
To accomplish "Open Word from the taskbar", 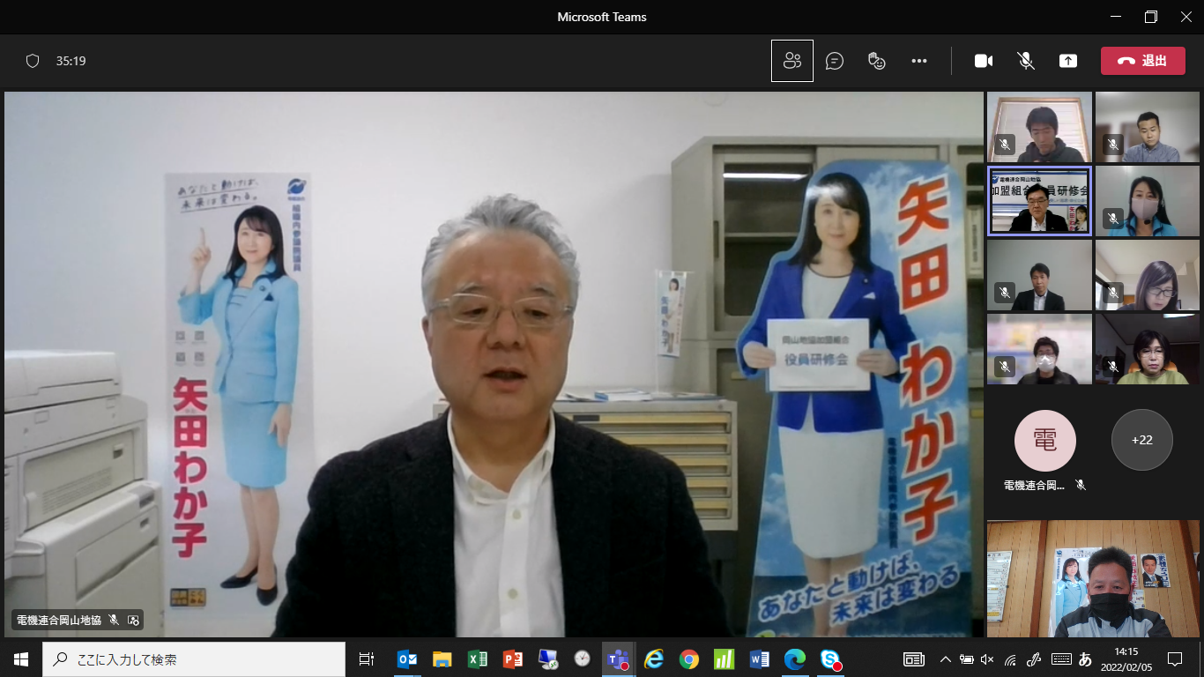I will coord(759,658).
